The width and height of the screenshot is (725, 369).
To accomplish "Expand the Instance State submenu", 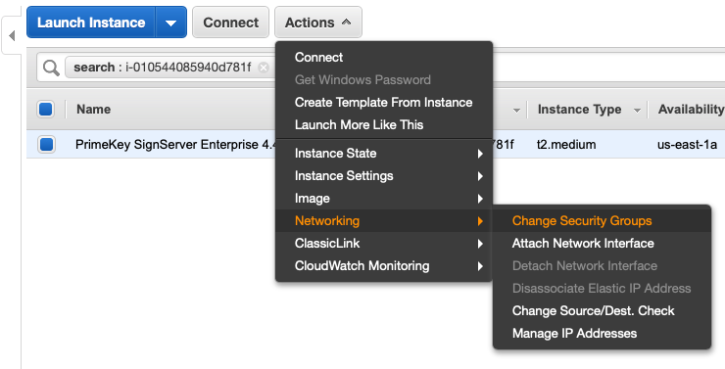I will tap(384, 154).
